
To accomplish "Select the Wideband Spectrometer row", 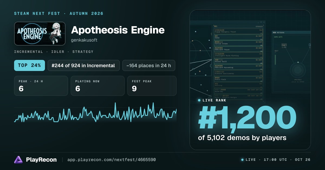I will 238,73.
